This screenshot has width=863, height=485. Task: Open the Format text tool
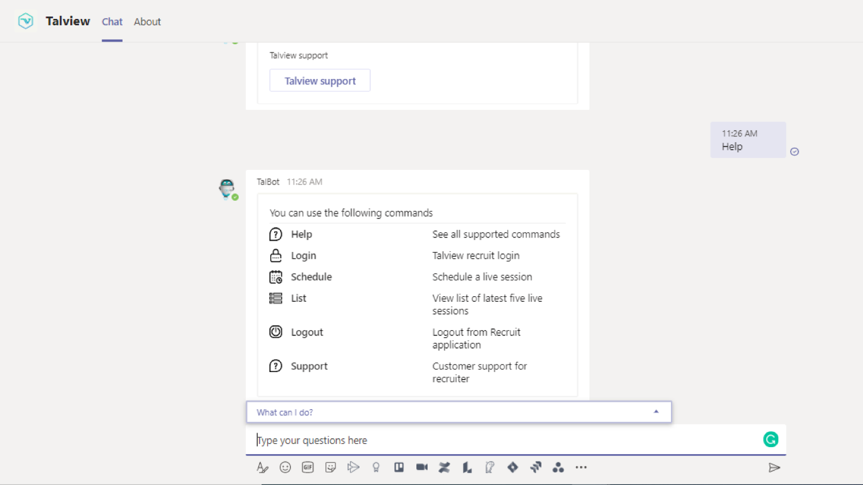point(263,467)
